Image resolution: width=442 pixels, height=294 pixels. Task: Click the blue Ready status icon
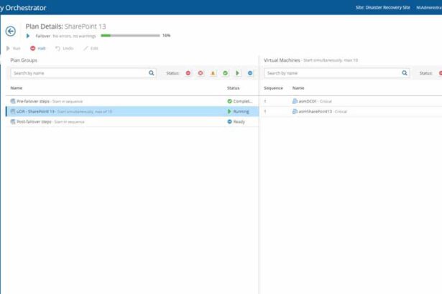coord(229,122)
